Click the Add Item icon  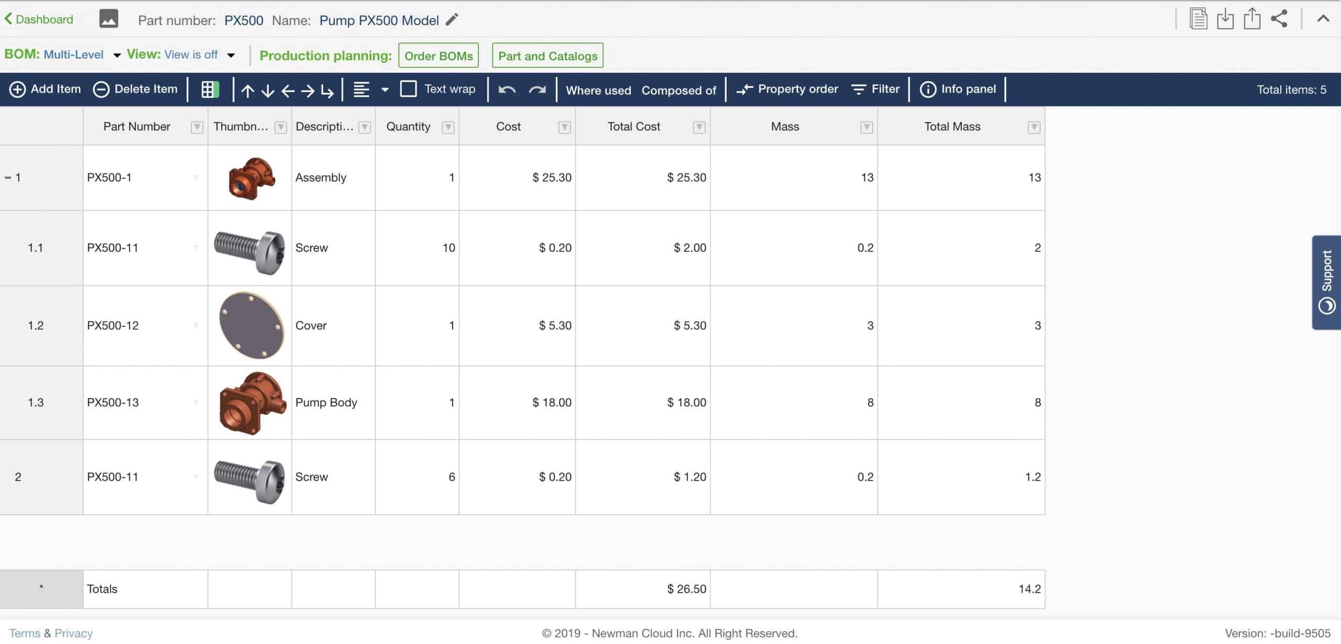[x=16, y=89]
